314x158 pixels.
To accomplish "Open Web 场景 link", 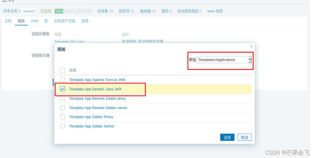I will click(215, 11).
